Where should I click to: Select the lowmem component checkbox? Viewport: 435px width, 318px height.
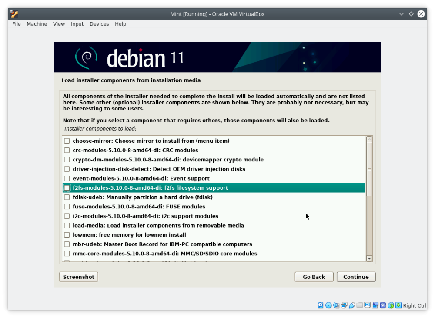pos(67,235)
